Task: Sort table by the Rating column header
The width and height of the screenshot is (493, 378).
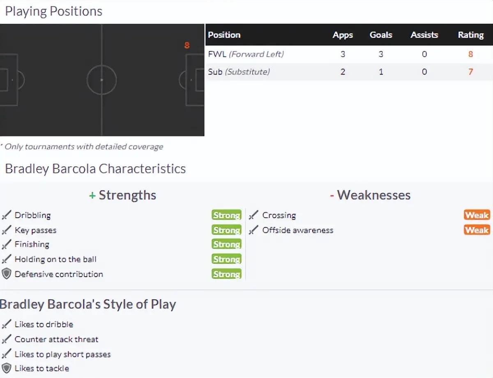Action: pyautogui.click(x=471, y=35)
